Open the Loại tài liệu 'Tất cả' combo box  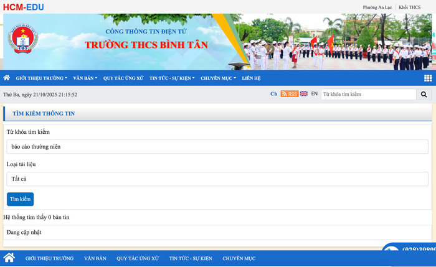(x=217, y=179)
